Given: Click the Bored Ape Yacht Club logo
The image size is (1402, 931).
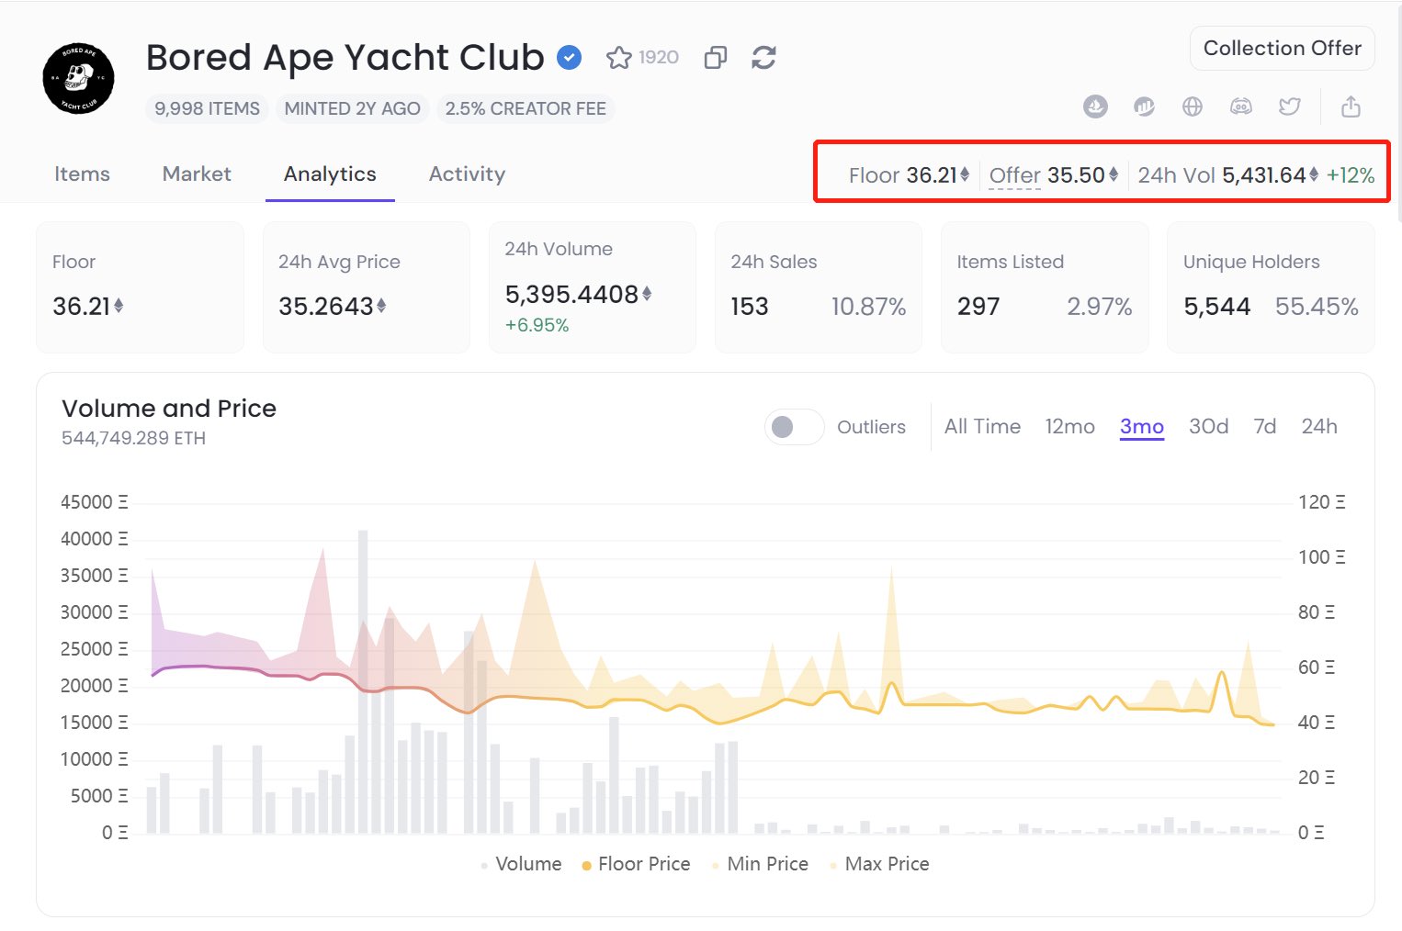Looking at the screenshot, I should tap(79, 78).
